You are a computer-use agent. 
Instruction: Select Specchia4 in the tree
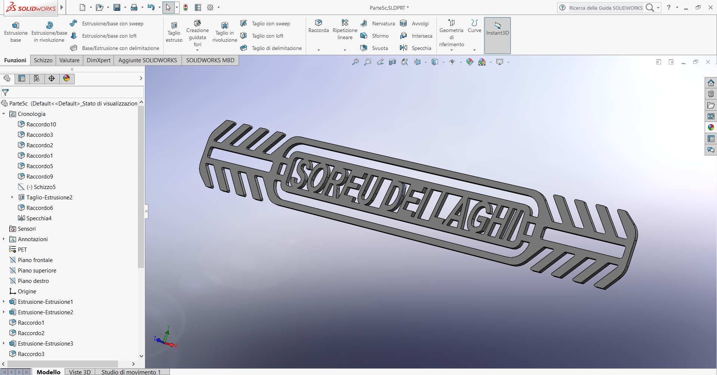[x=35, y=218]
